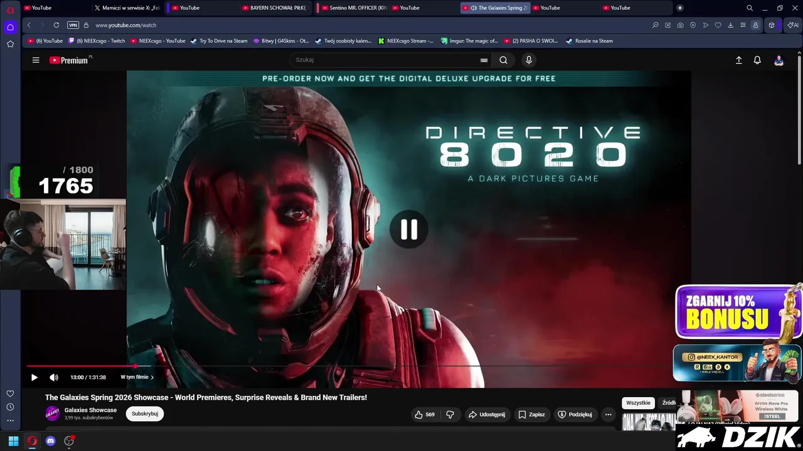803x451 pixels.
Task: Go back with the browser back arrow
Action: (x=29, y=25)
